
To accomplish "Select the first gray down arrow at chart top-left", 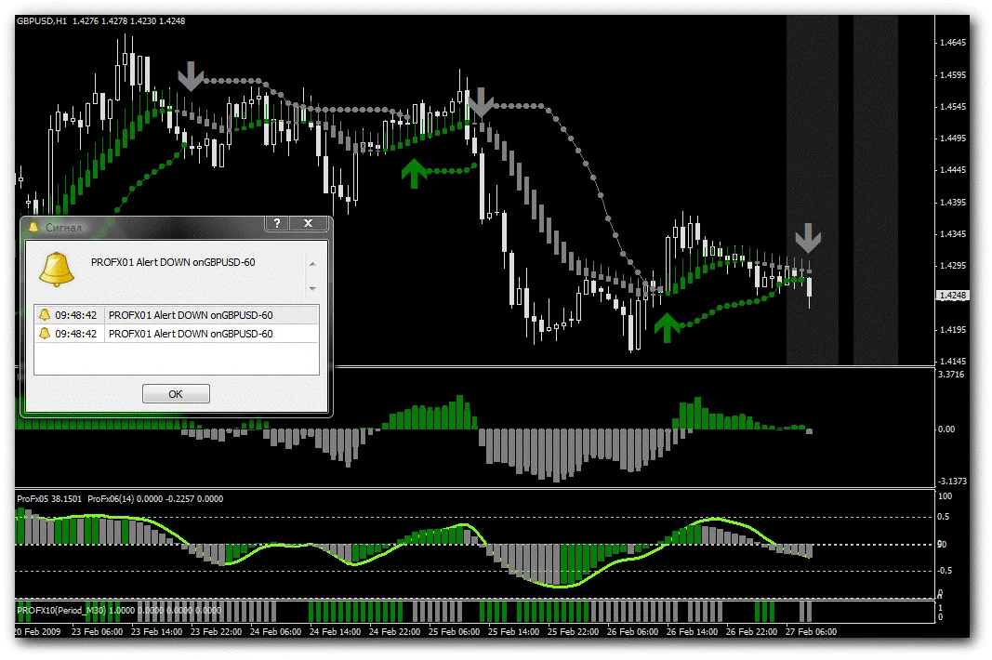I will point(191,74).
